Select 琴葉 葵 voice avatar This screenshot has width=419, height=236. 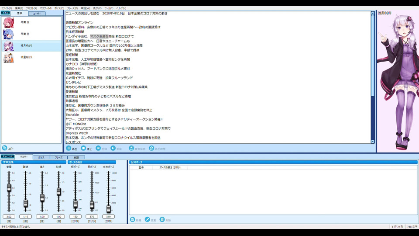(x=8, y=34)
